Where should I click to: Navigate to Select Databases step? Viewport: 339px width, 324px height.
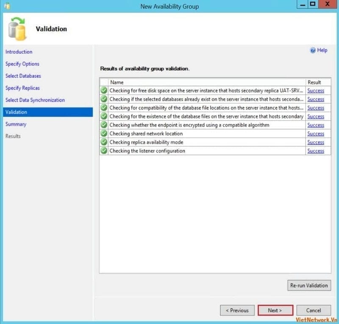click(x=23, y=76)
